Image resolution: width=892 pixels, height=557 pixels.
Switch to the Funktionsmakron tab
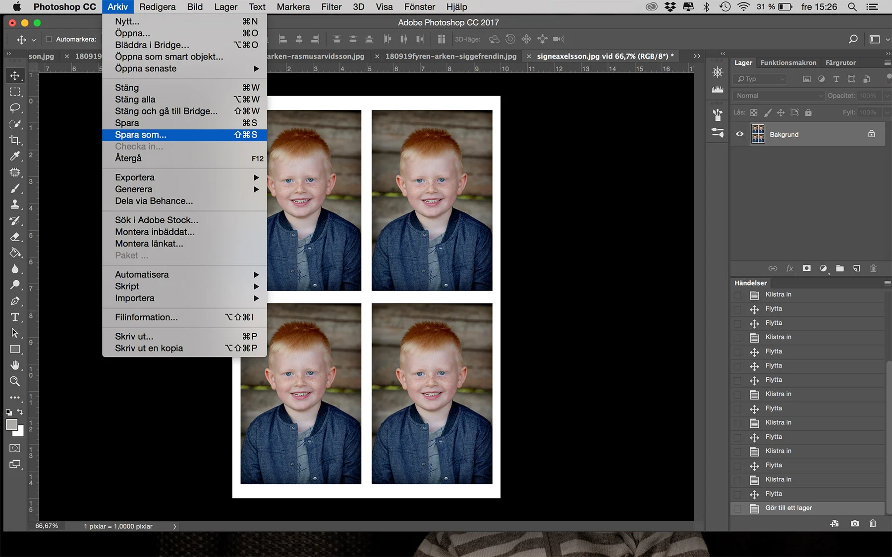(788, 63)
